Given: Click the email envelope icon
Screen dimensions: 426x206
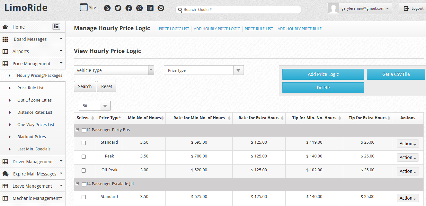Looking at the screenshot, I should (x=161, y=8).
